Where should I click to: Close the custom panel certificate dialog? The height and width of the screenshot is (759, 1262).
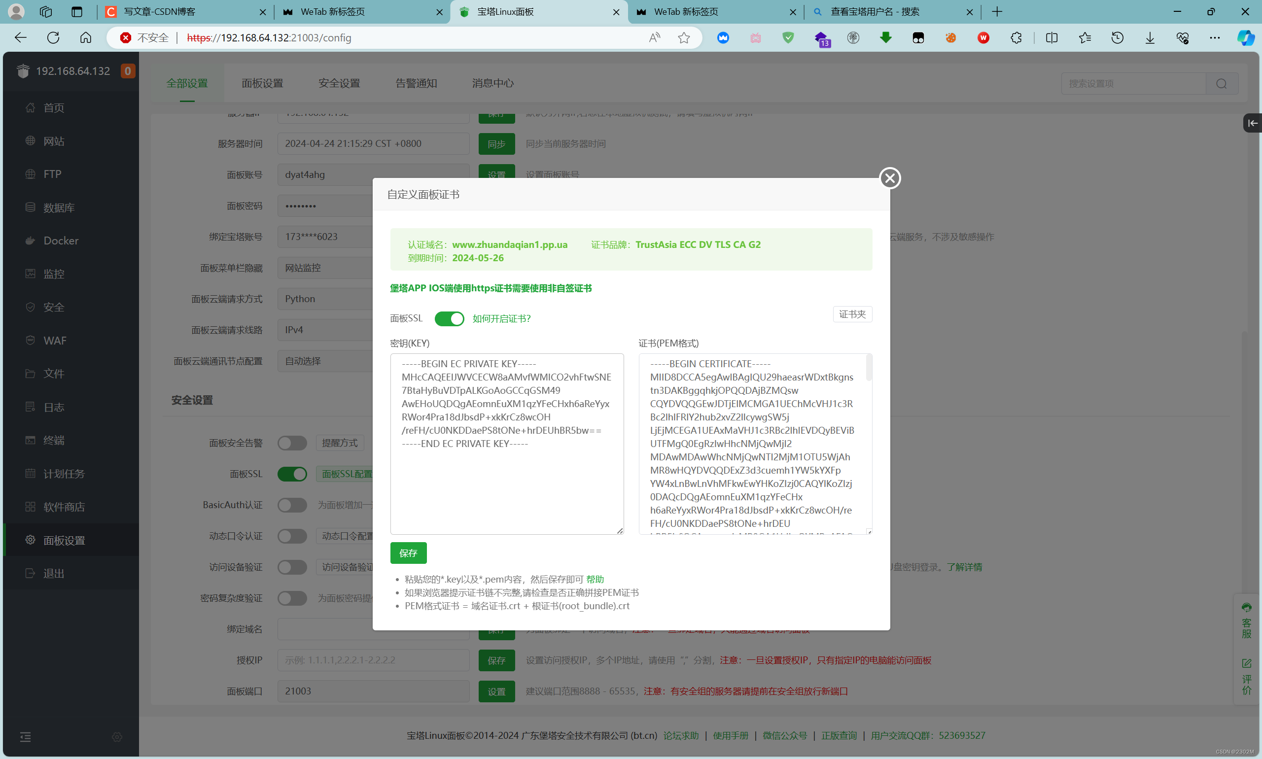[890, 178]
